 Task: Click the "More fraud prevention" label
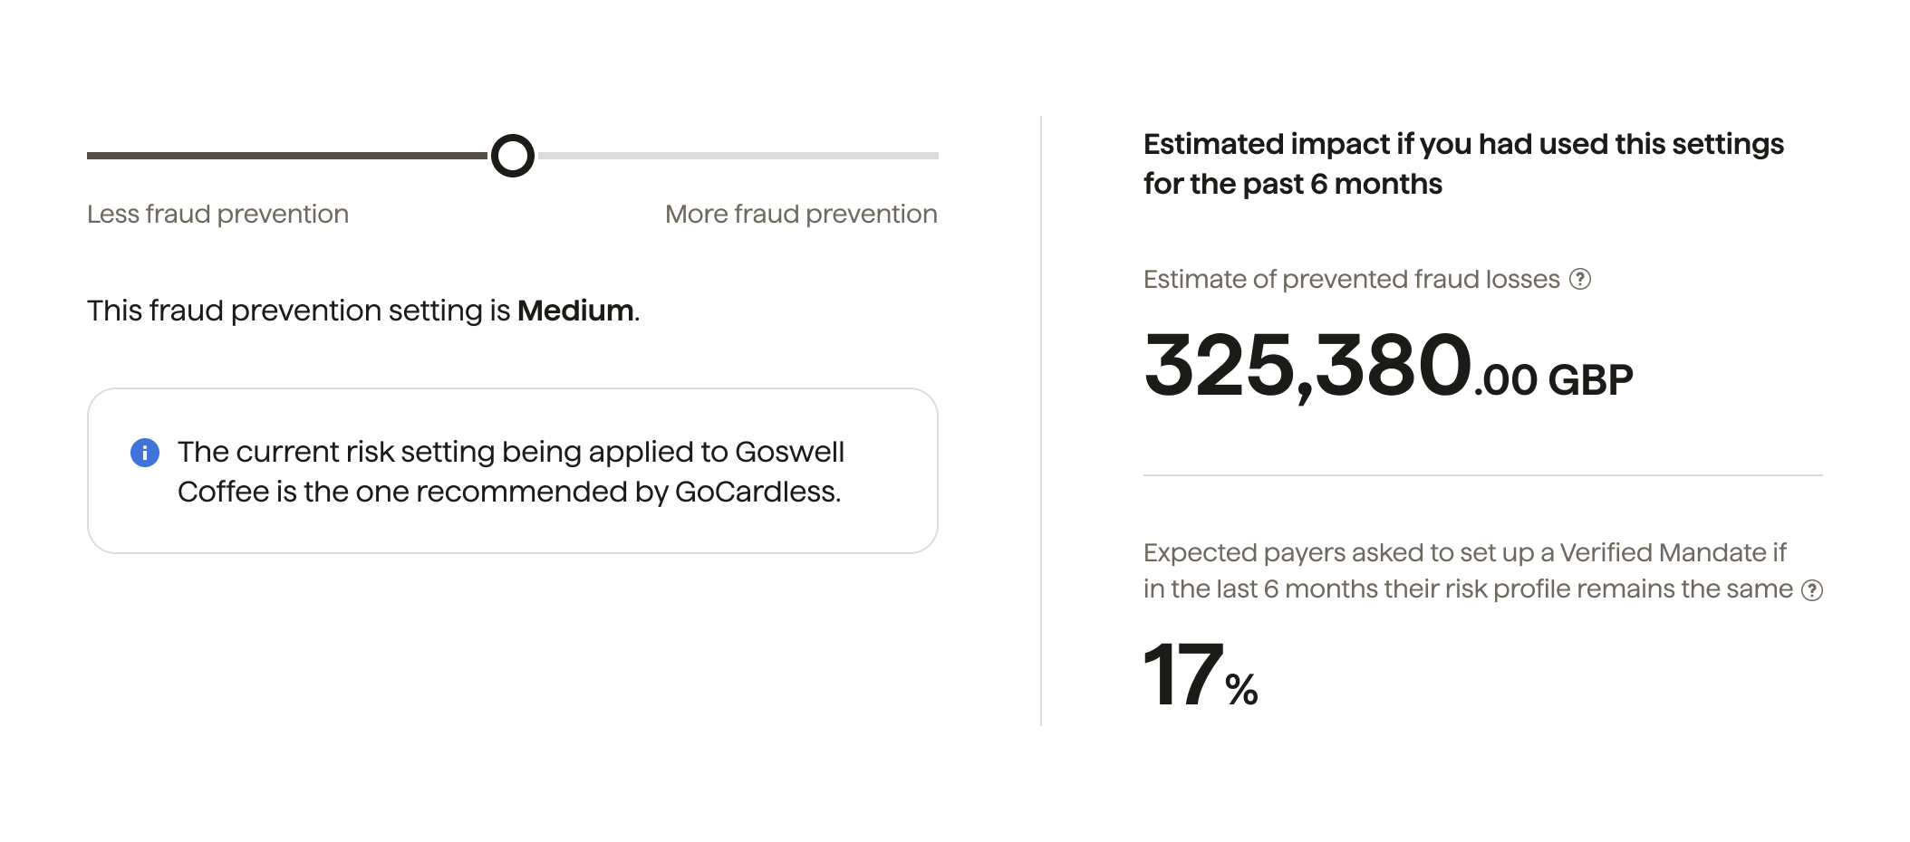[801, 215]
